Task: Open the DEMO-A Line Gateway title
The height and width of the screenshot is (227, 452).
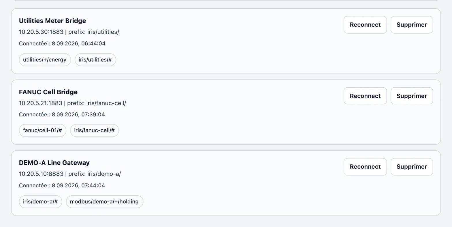Action: click(x=54, y=163)
